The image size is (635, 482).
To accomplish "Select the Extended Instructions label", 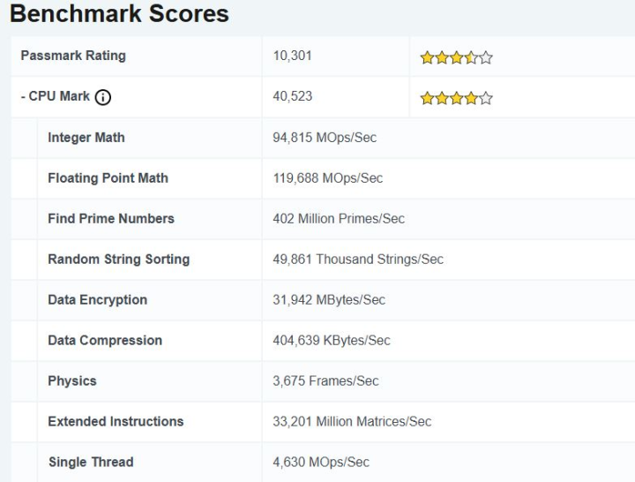I will coord(116,422).
